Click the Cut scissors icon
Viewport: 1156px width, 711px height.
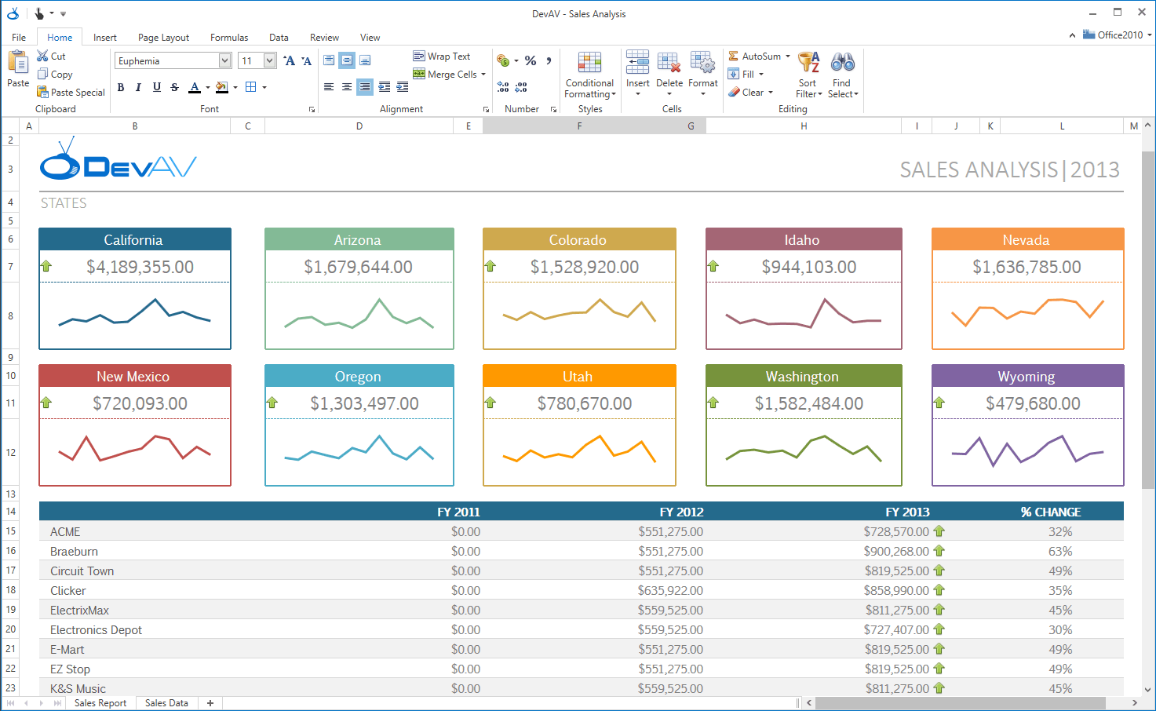tap(43, 57)
